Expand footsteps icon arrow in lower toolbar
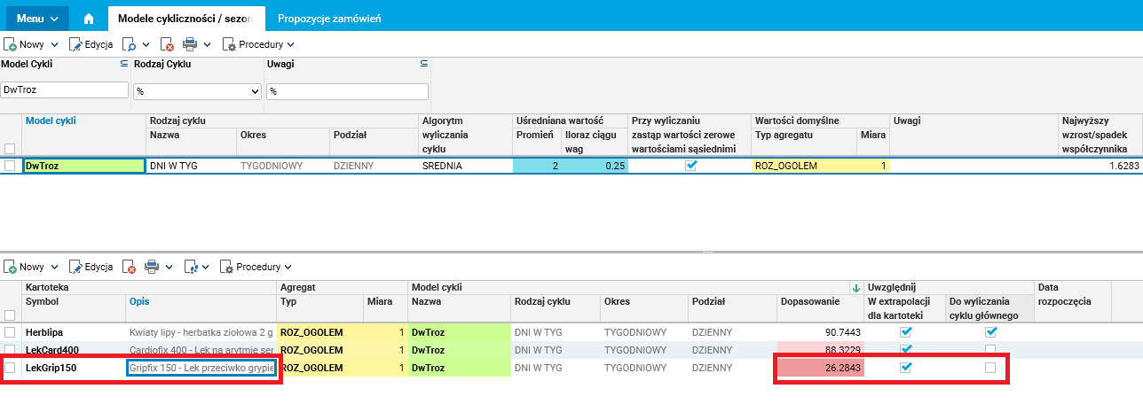Viewport: 1143px width, 412px height. point(207,268)
